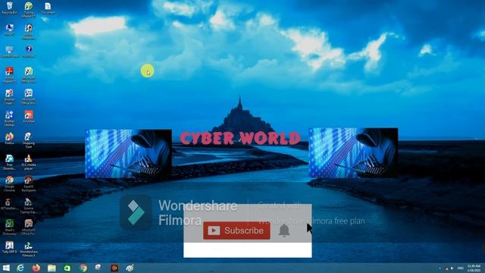This screenshot has height=273, width=485.
Task: Select the Document file on the desktop
Action: 48,8
